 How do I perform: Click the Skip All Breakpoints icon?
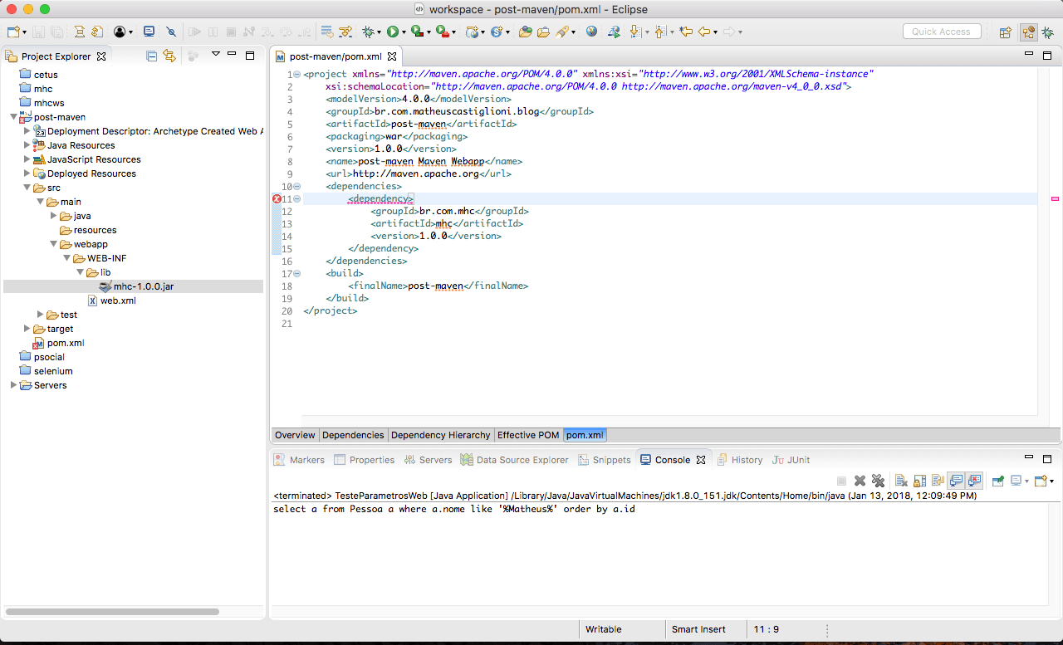171,32
